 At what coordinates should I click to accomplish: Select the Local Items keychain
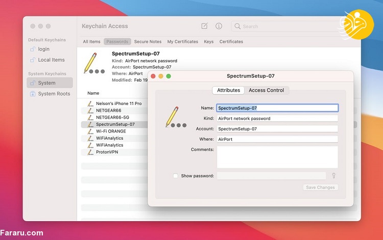(50, 60)
